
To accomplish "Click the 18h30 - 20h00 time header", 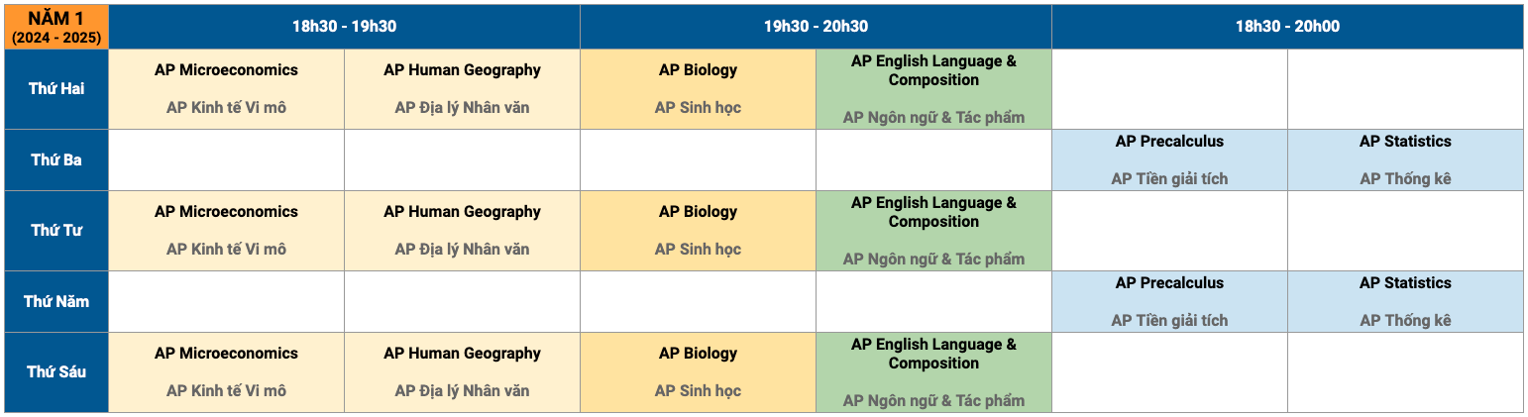I will coord(1287,27).
